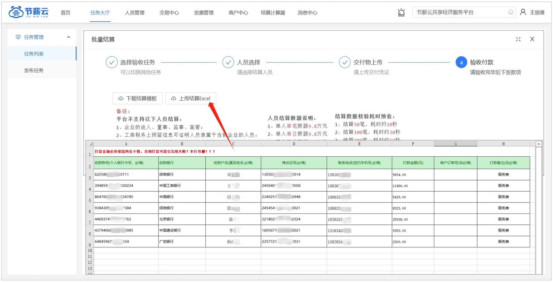Image resolution: width=553 pixels, height=282 pixels.
Task: Click the spreadsheet scrollbar up arrow
Action: point(539,144)
